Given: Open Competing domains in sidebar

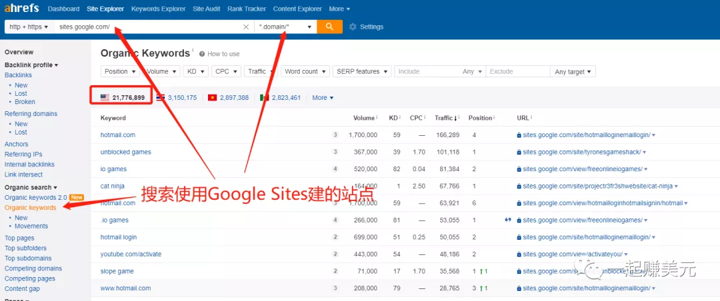Looking at the screenshot, I should [33, 268].
